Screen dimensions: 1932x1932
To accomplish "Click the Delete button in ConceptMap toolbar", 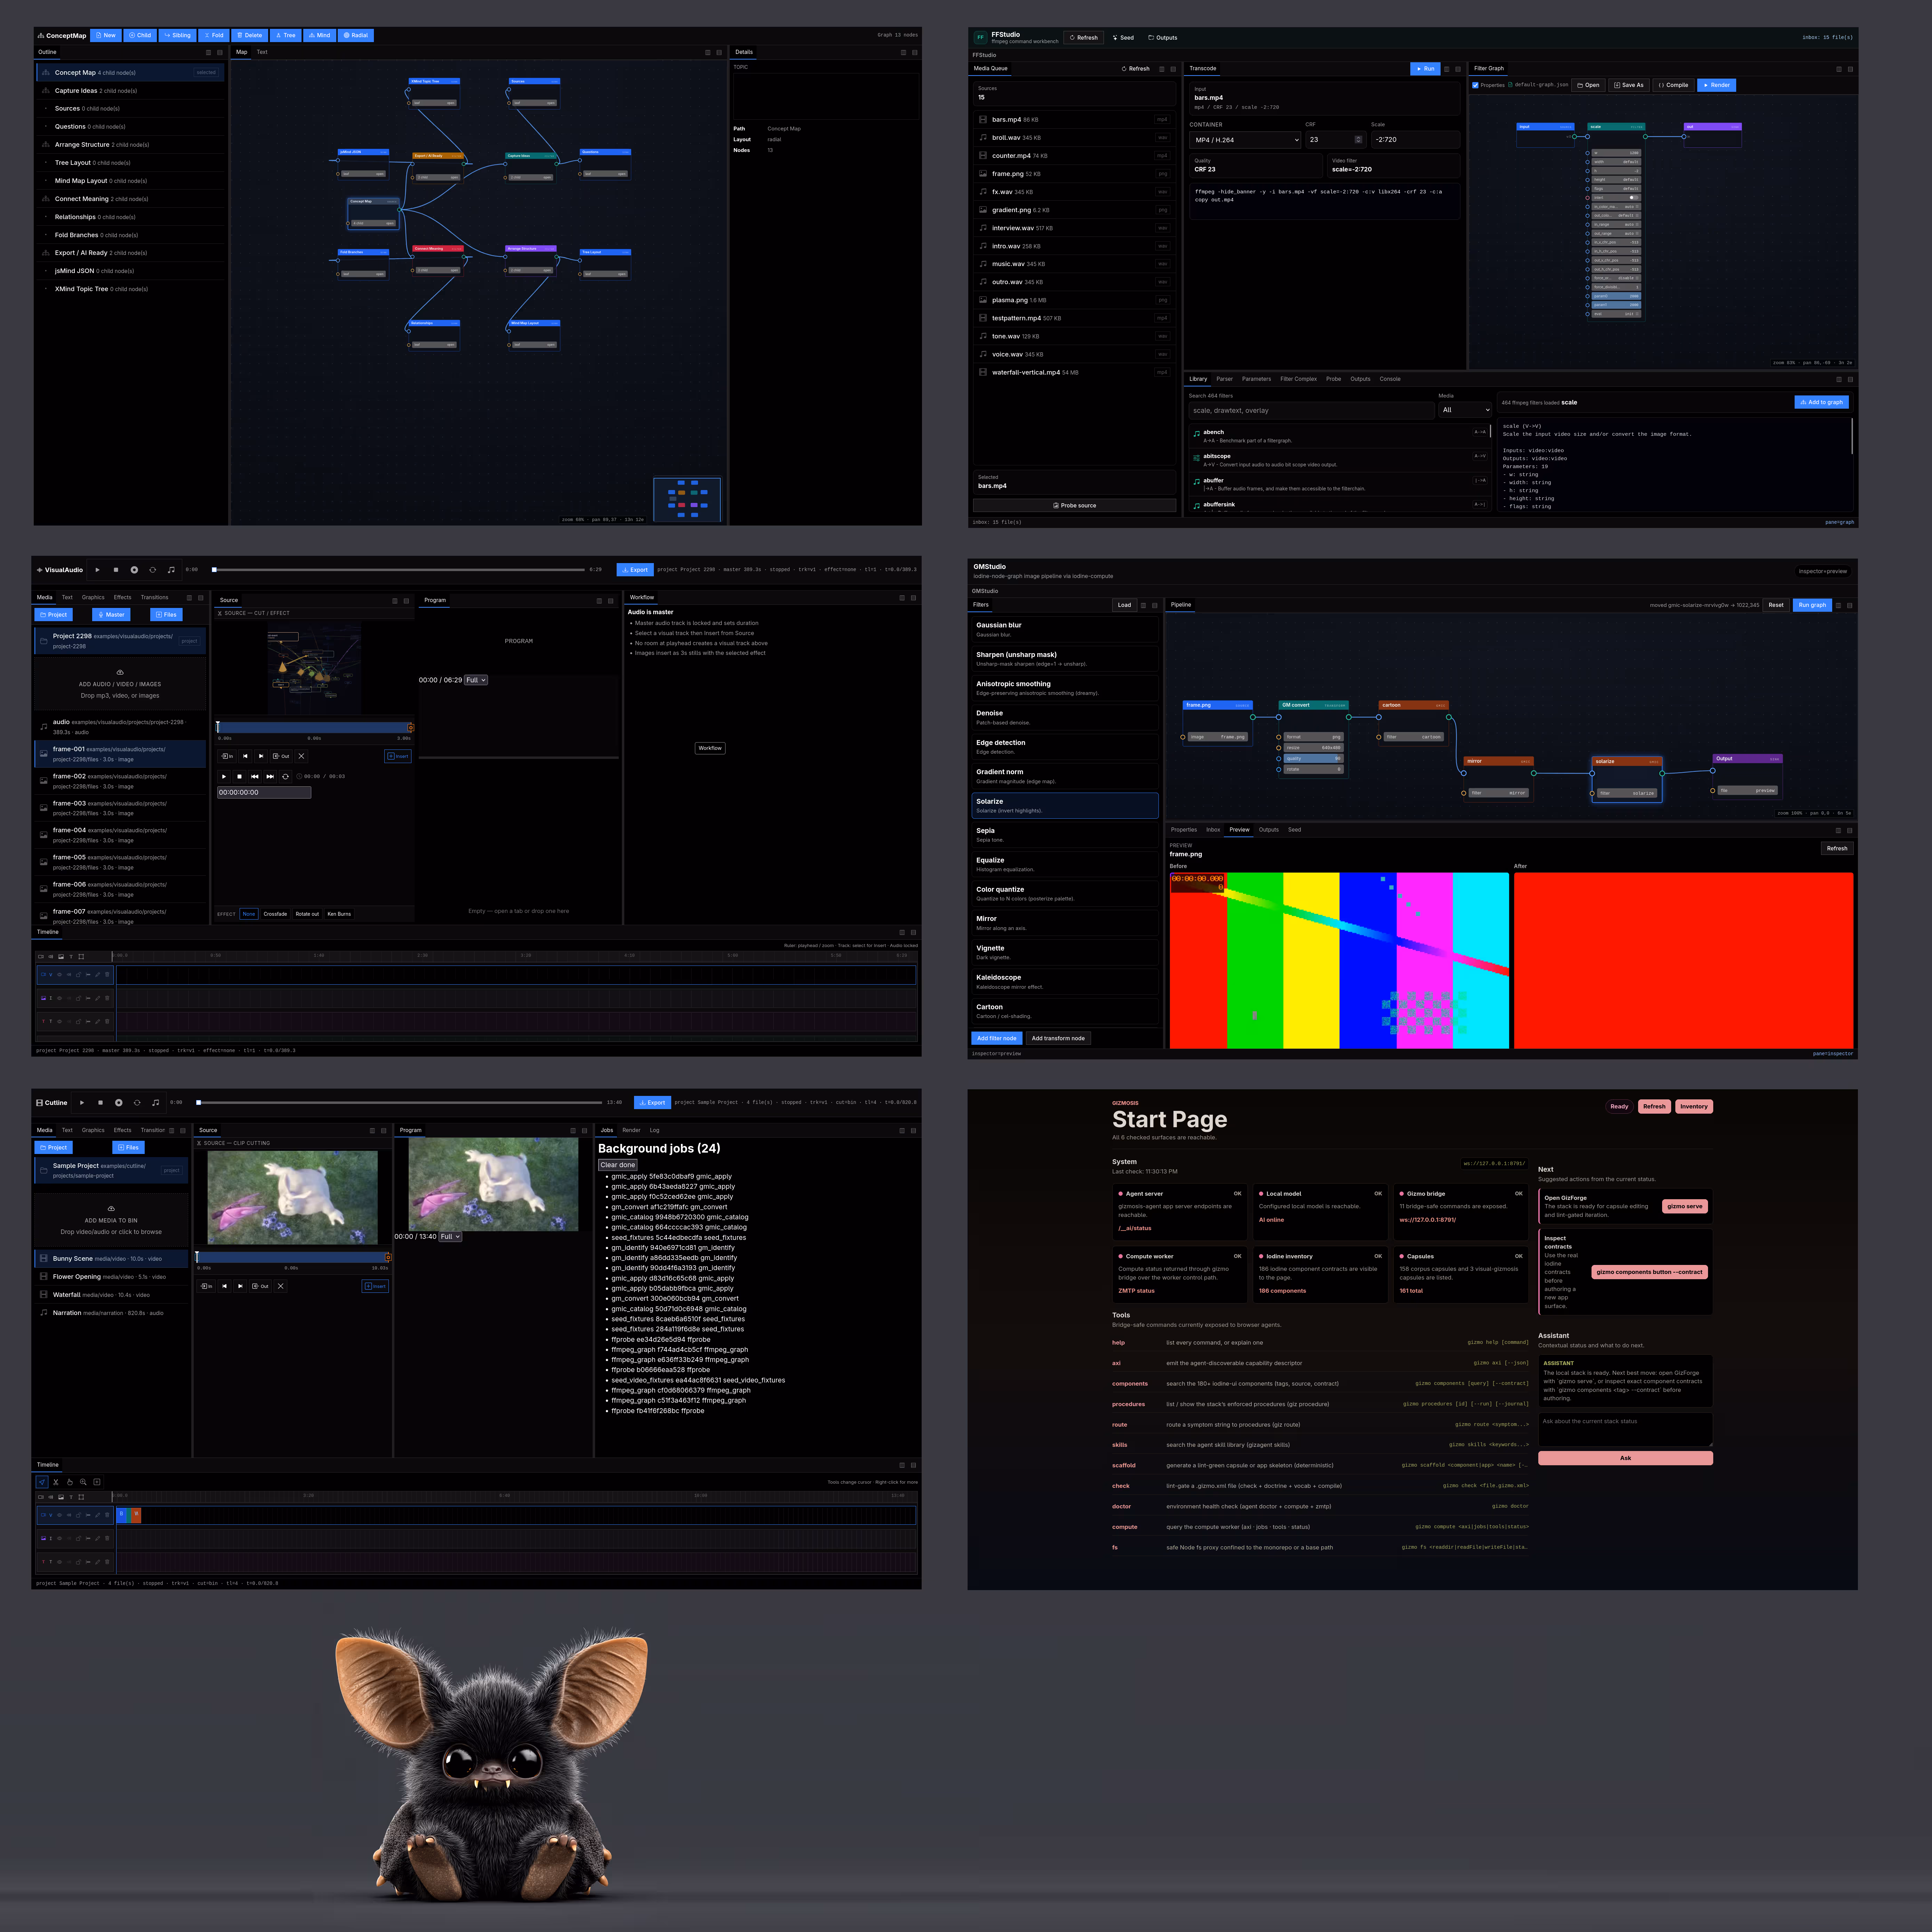I will click(x=249, y=35).
